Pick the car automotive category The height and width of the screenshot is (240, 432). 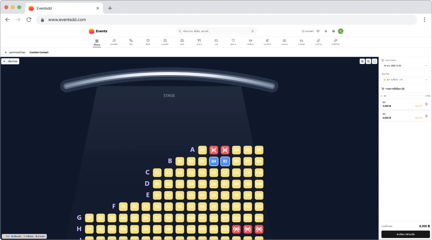click(301, 42)
